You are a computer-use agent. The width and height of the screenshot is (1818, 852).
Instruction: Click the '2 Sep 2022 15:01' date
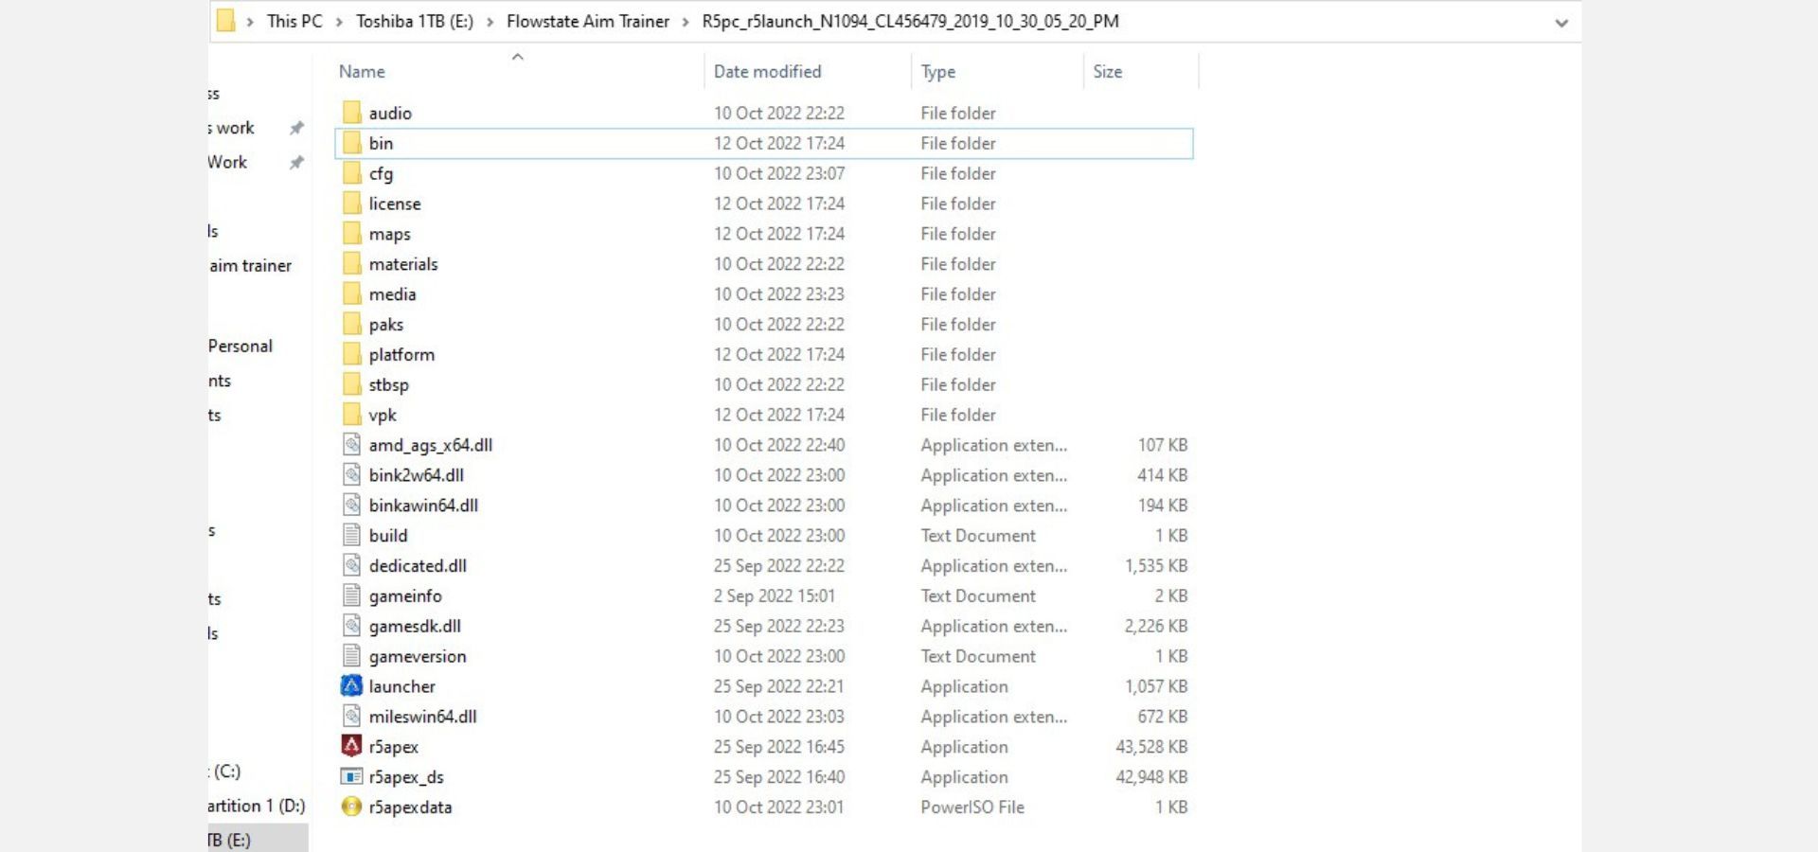point(775,596)
